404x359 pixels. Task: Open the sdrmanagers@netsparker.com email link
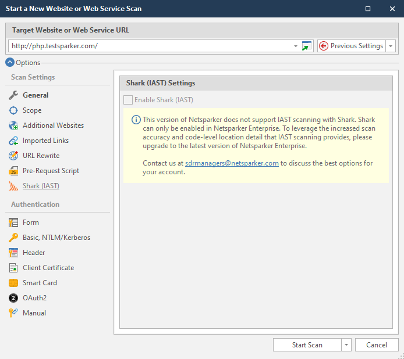(232, 163)
